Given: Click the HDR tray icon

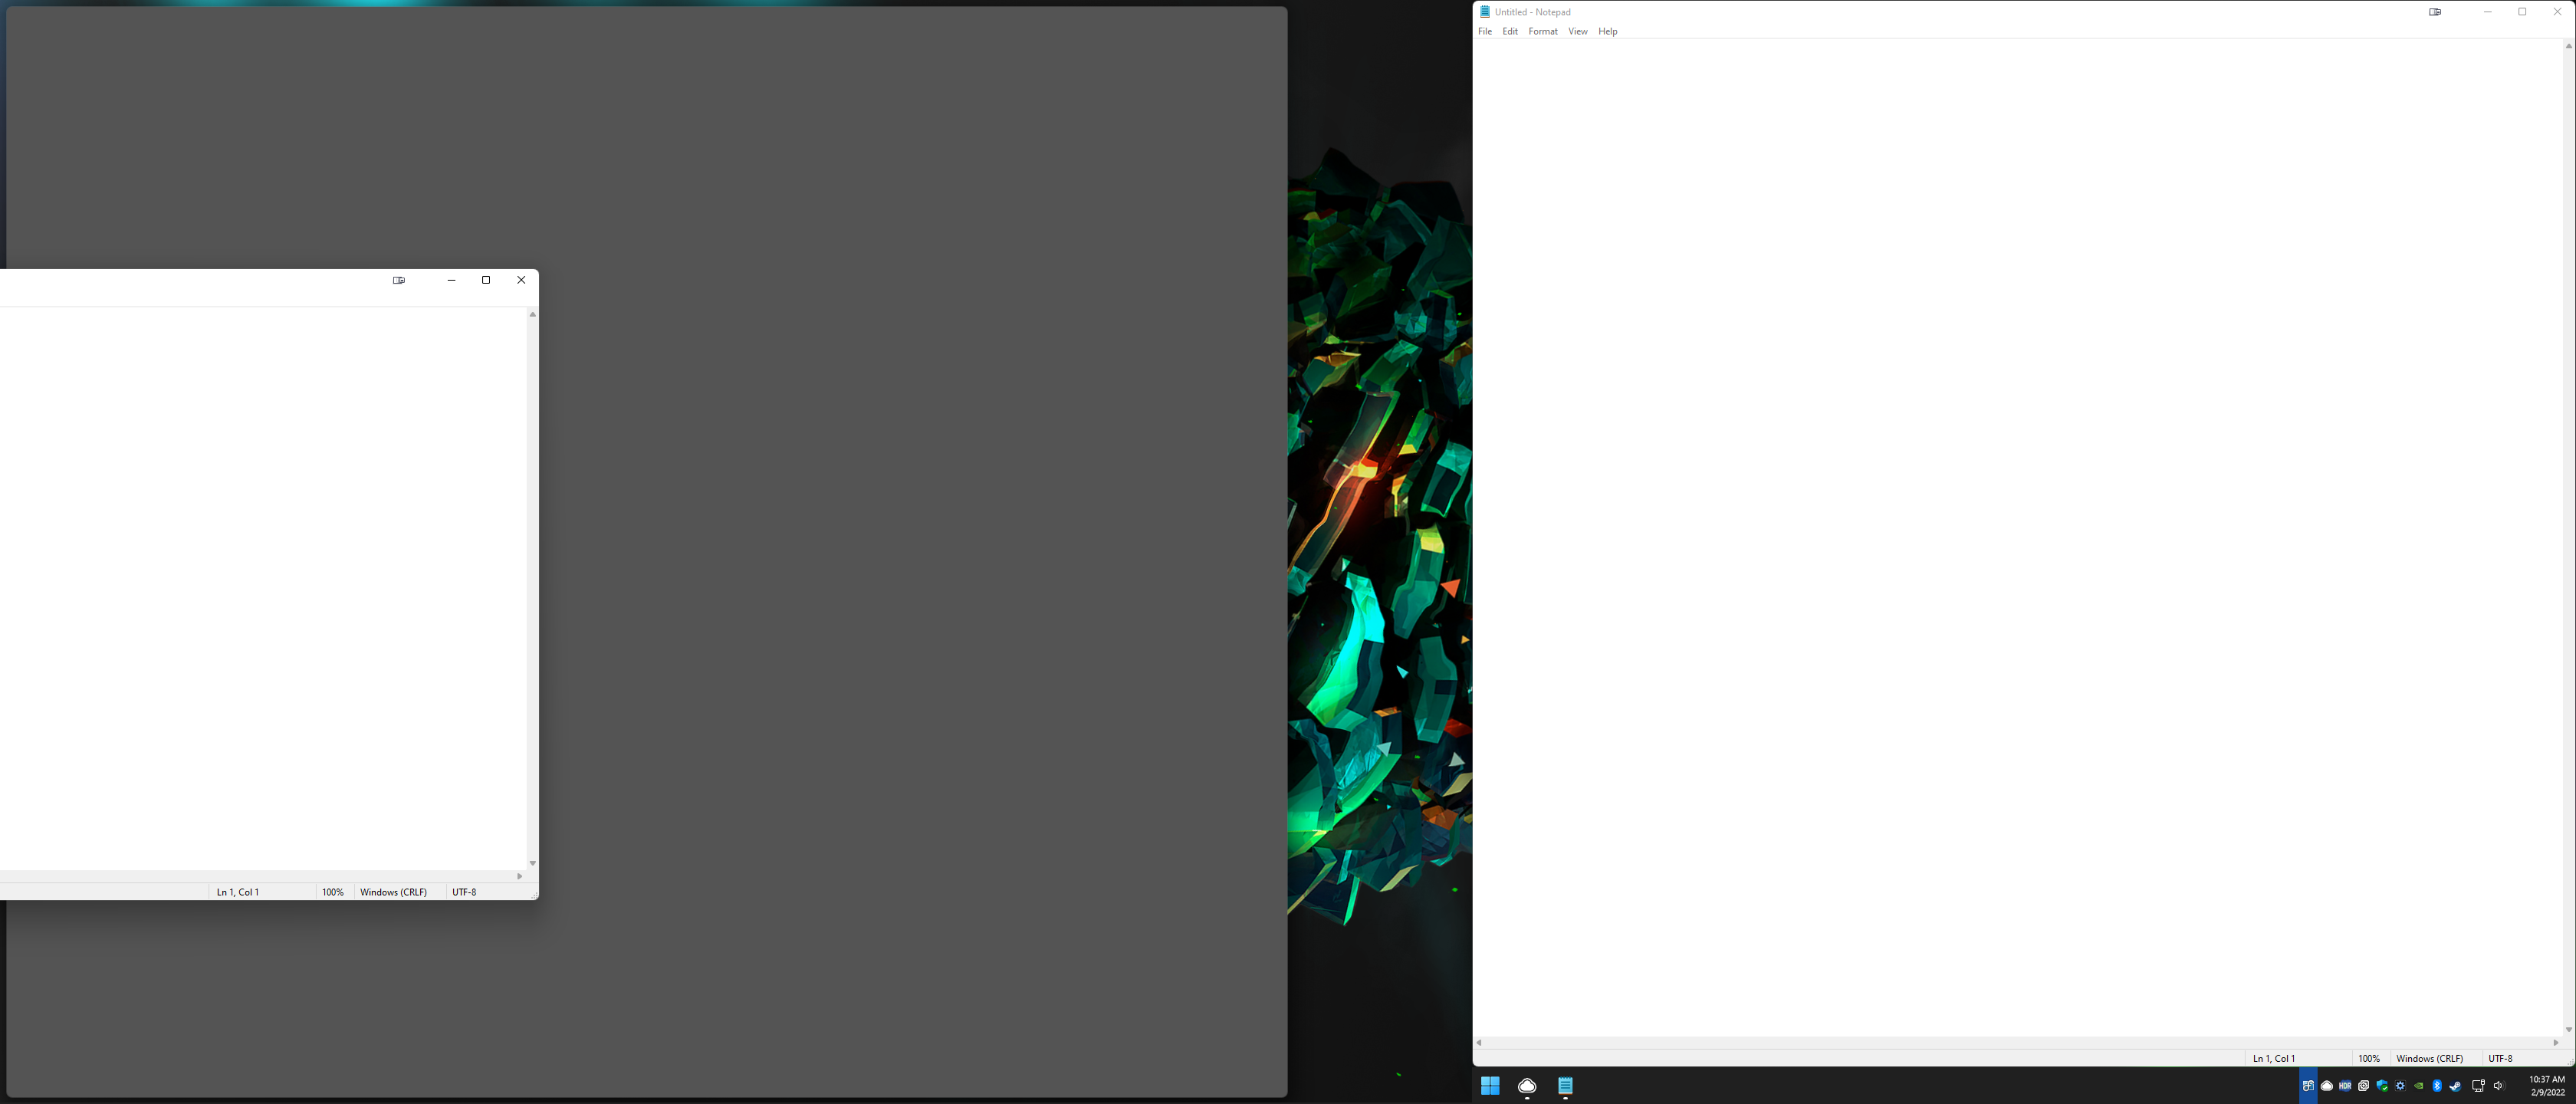Looking at the screenshot, I should point(2345,1086).
